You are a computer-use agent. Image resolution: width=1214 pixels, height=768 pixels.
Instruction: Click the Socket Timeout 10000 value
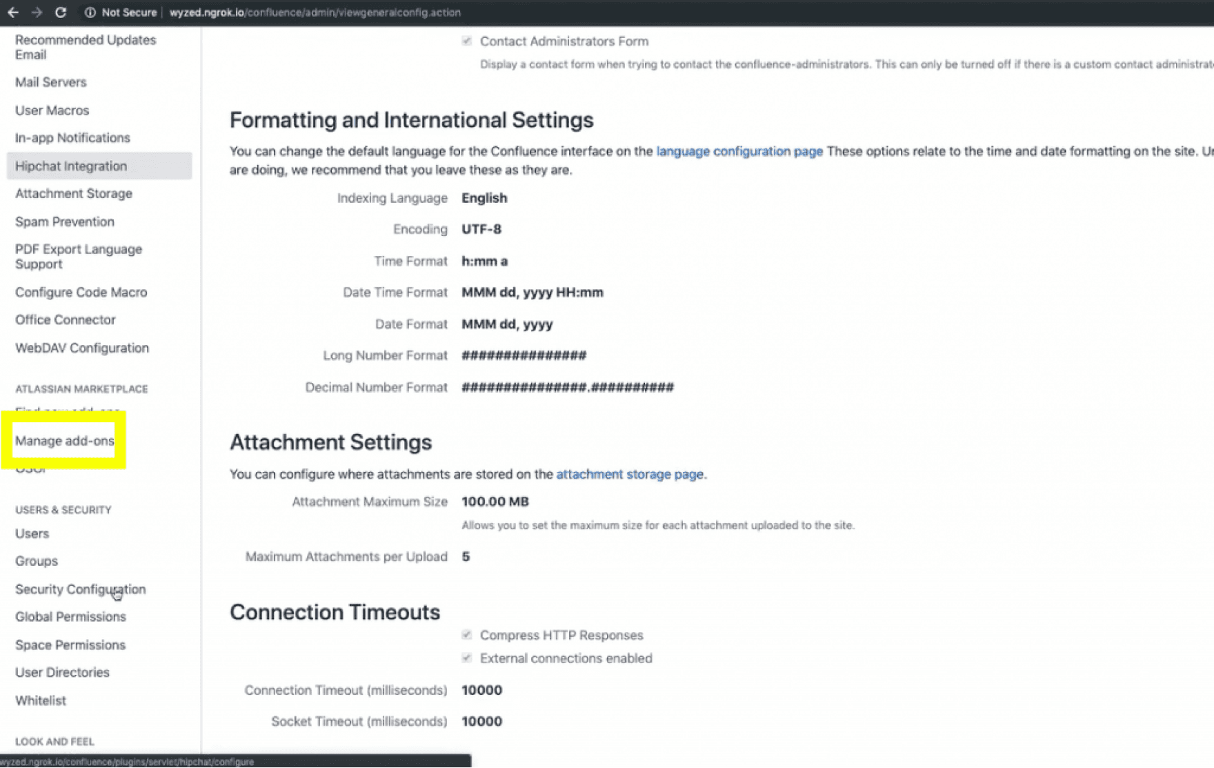[x=481, y=722]
